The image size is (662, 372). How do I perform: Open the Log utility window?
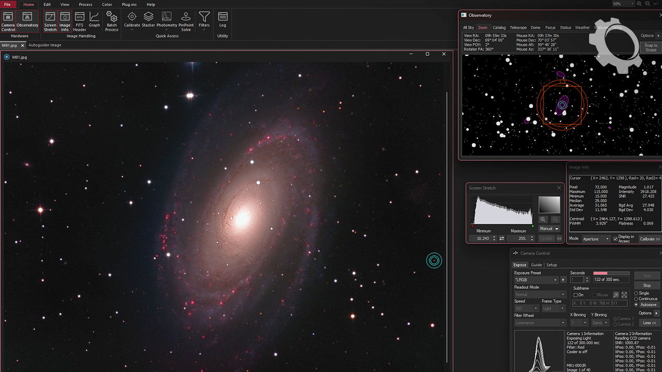point(222,20)
